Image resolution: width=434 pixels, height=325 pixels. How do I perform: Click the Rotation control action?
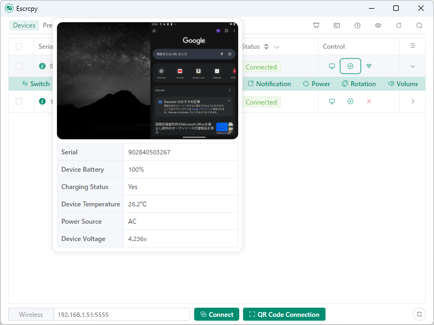point(359,84)
